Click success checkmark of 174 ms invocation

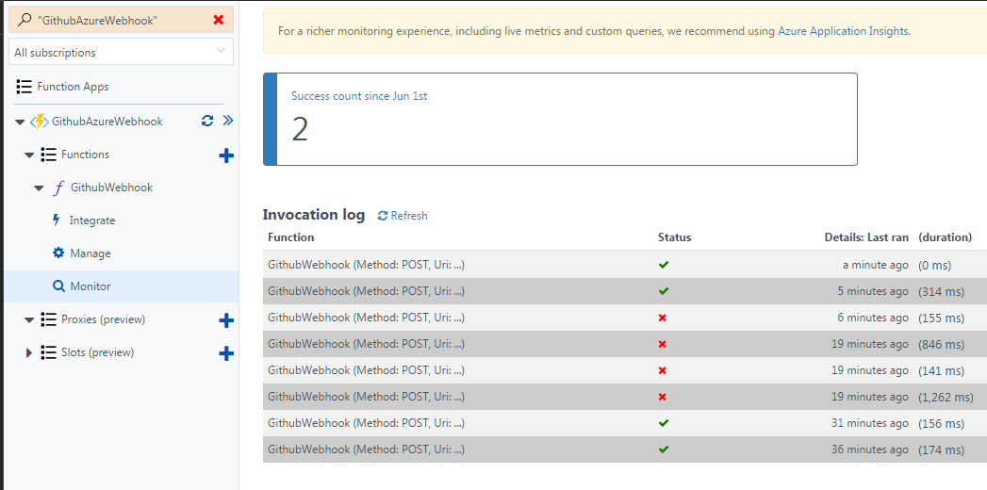[x=664, y=449]
